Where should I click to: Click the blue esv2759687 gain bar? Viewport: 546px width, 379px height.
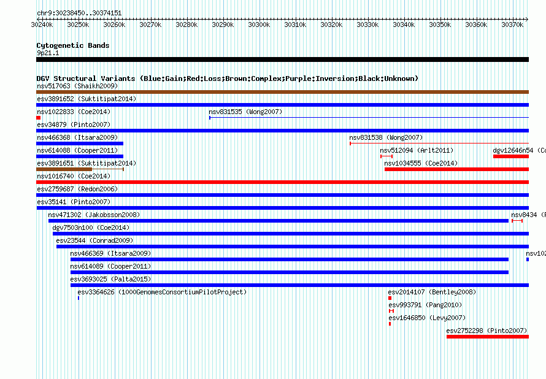[x=282, y=195]
